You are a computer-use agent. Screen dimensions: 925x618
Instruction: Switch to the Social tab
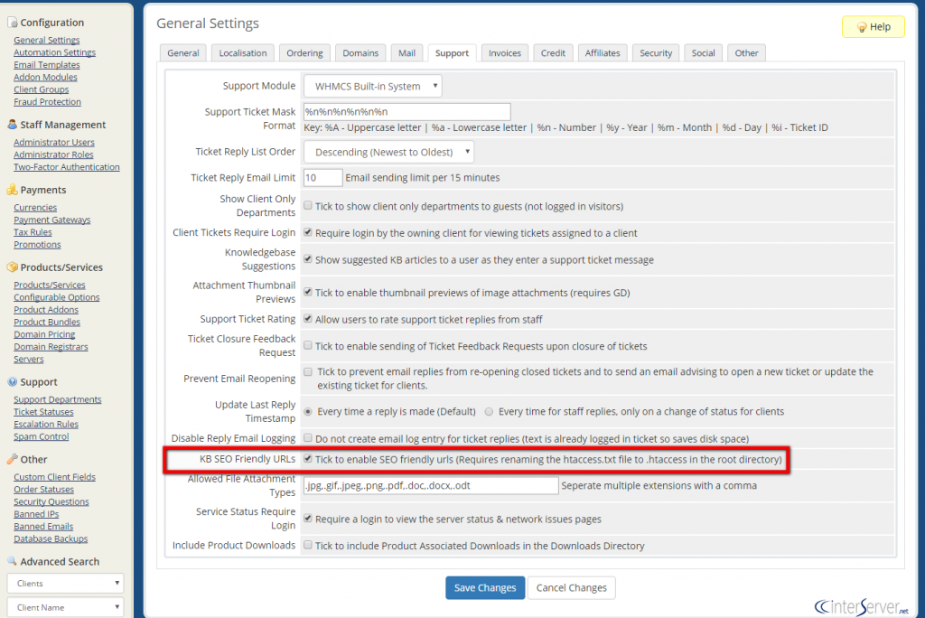[x=703, y=53]
